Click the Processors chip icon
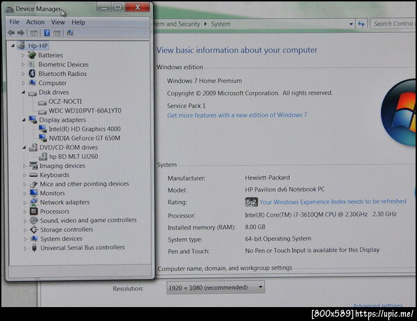 coord(34,211)
